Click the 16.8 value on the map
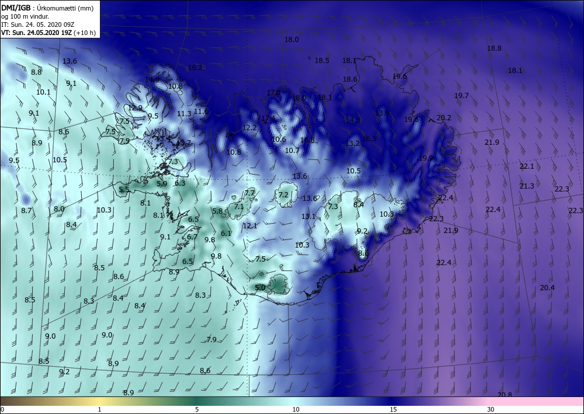The image size is (584, 414). tap(307, 140)
